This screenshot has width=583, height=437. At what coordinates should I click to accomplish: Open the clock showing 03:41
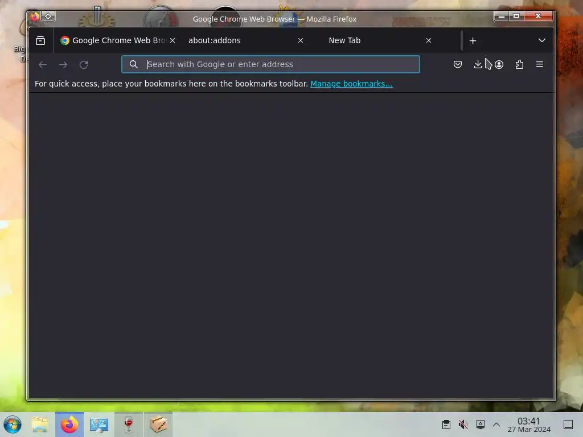tap(529, 424)
